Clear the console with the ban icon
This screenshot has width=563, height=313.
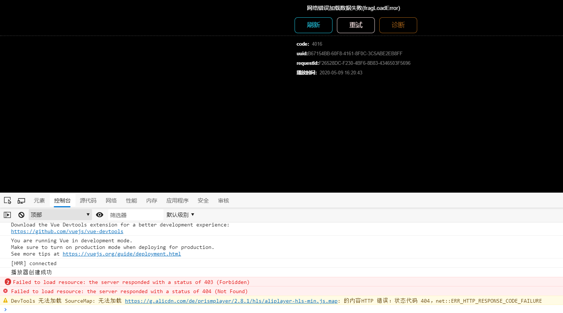click(21, 215)
